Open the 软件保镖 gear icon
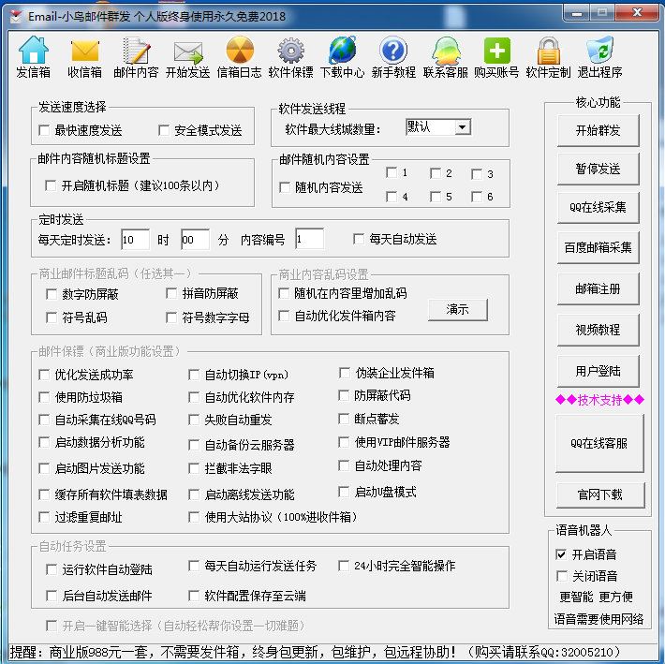Viewport: 665px width, 664px height. click(291, 50)
